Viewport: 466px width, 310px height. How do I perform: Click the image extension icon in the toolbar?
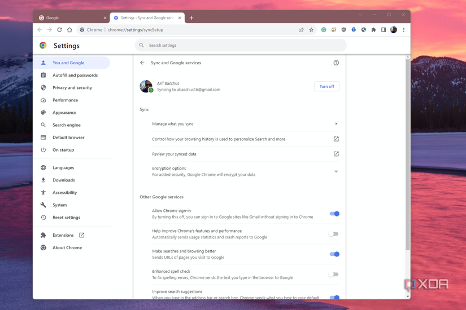pyautogui.click(x=334, y=30)
